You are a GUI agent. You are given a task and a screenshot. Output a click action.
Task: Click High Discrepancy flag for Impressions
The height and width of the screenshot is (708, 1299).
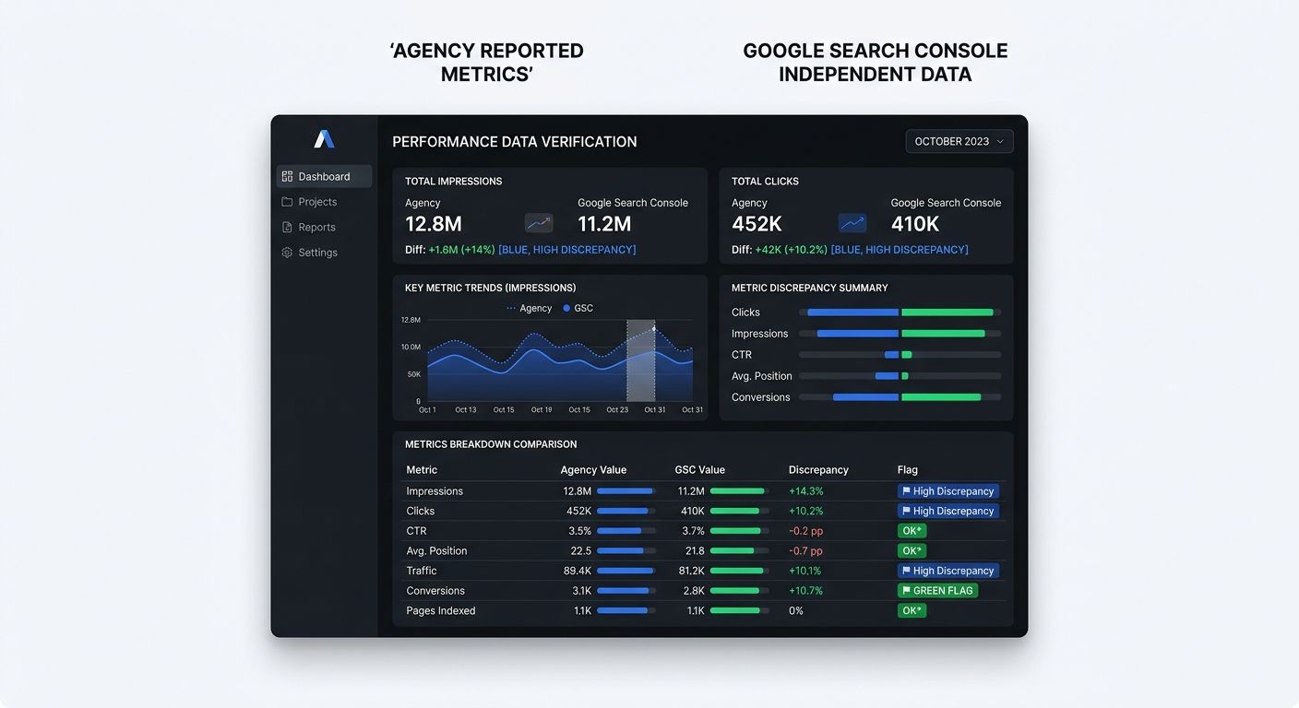tap(948, 491)
